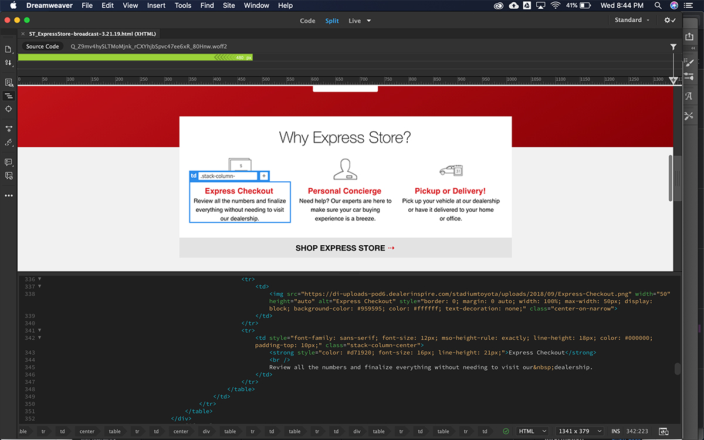
Task: Select center tag after first td in tag selector
Action: (87, 431)
